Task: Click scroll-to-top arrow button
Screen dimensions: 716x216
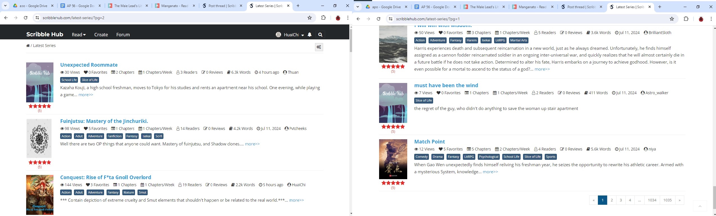Action: point(700,206)
